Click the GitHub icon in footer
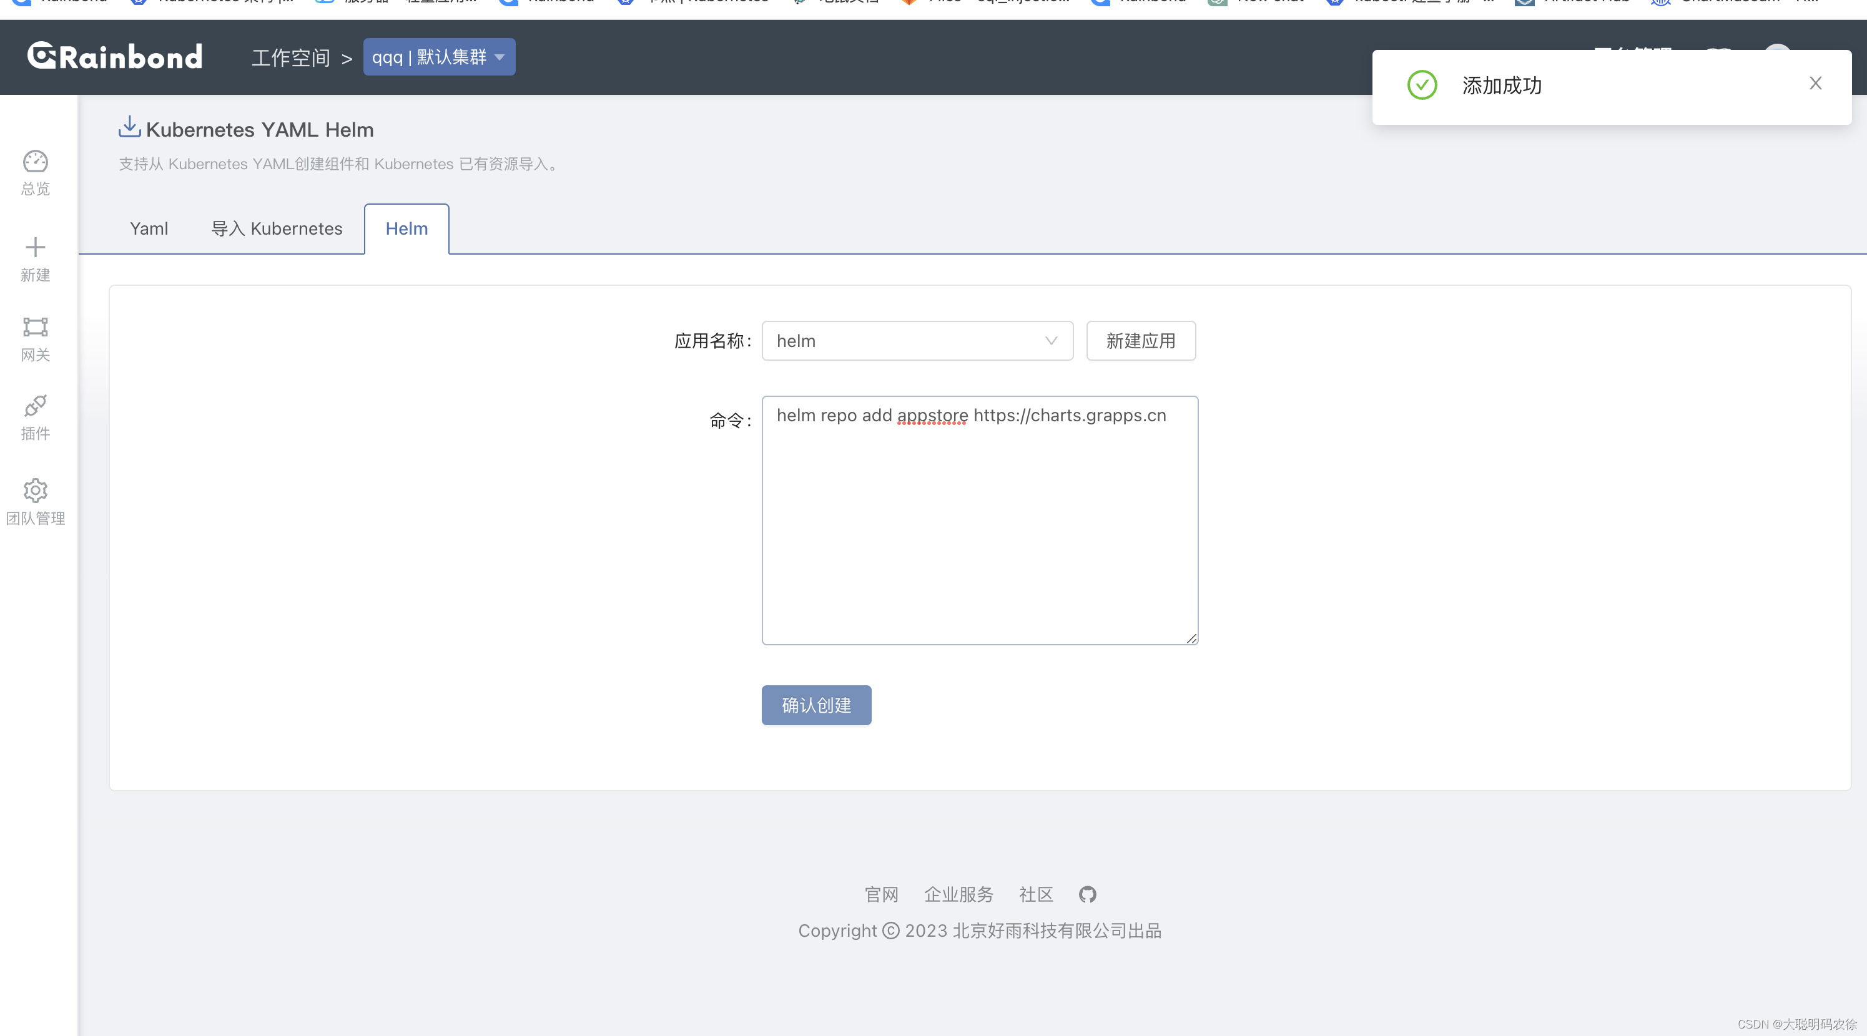This screenshot has height=1036, width=1867. [1087, 895]
